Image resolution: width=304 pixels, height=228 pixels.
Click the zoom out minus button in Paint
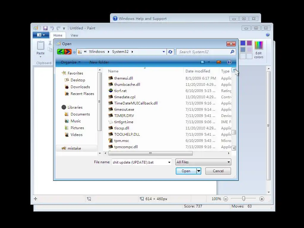(226, 199)
